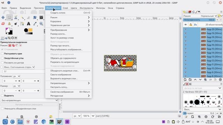Open the Filters menu in menubar
The image size is (223, 125).
pos(100,8)
